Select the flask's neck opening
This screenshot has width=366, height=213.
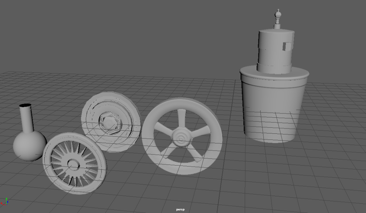[x=25, y=106]
